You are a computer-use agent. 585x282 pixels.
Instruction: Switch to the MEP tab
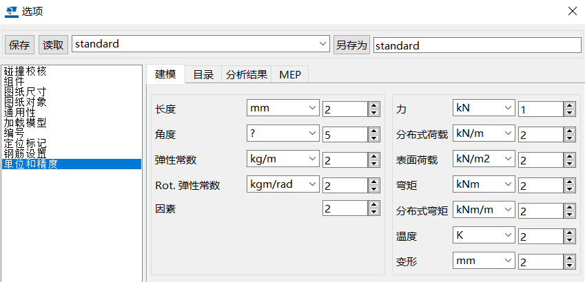290,75
